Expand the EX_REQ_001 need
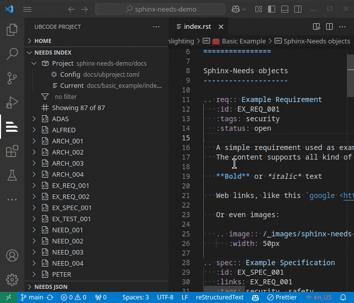The height and width of the screenshot is (303, 354). click(x=34, y=185)
